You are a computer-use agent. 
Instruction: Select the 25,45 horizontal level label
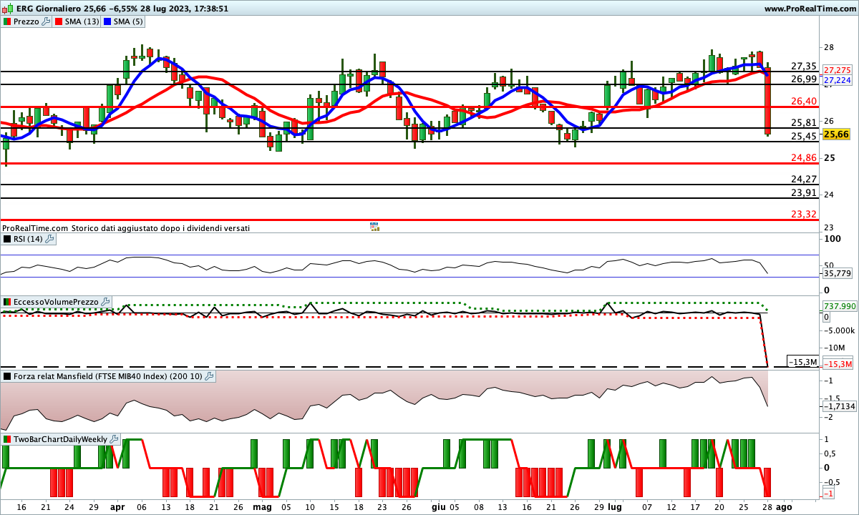tap(803, 136)
